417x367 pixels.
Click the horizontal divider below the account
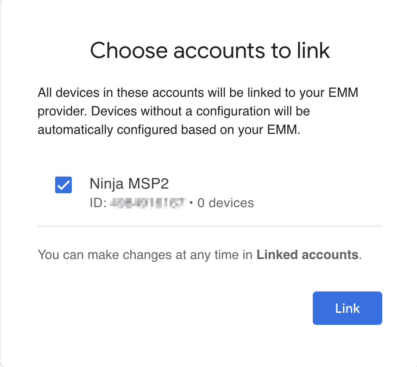coord(210,226)
